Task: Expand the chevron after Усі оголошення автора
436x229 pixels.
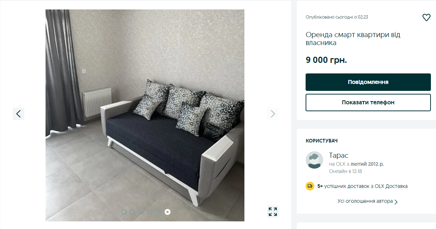Action: point(396,202)
